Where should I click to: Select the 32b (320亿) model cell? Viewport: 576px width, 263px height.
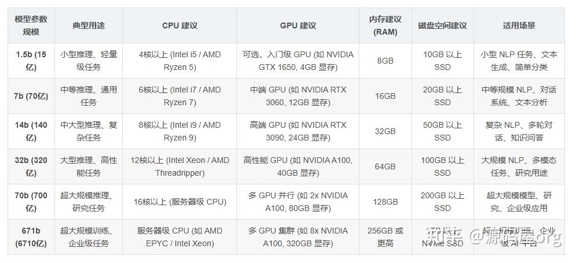[31, 166]
